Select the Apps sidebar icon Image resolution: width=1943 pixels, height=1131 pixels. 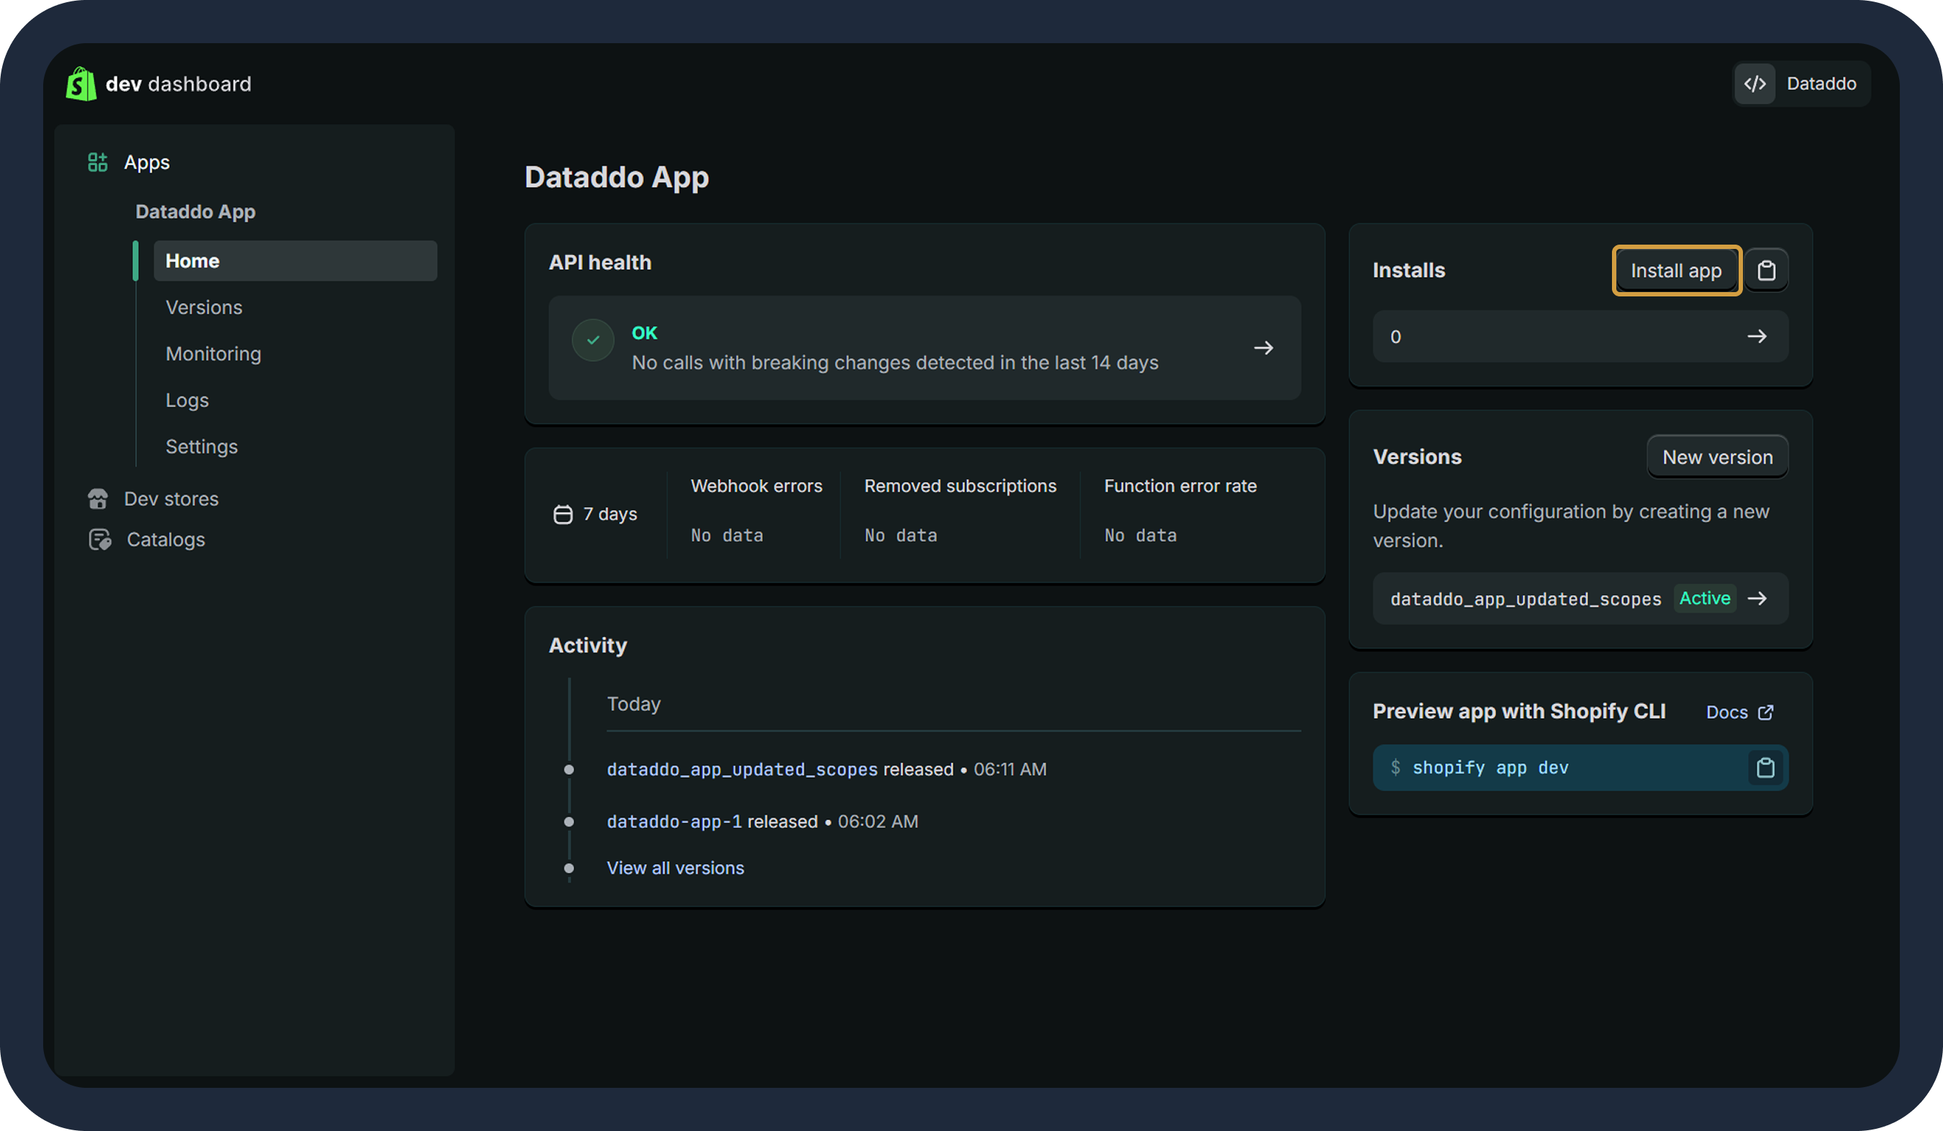[98, 162]
